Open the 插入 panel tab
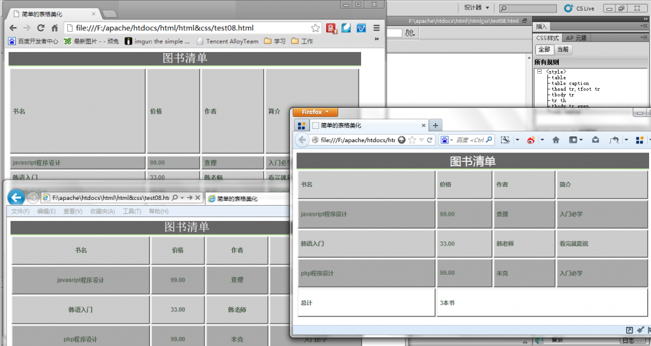651x346 pixels. point(541,27)
